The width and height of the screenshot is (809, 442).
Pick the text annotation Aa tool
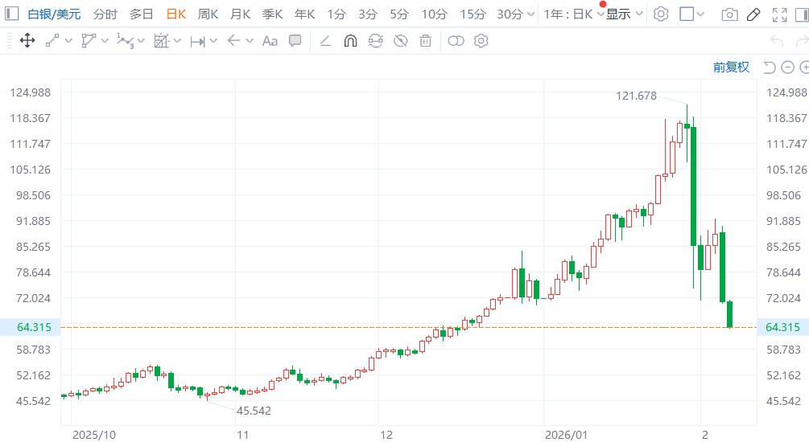[270, 41]
